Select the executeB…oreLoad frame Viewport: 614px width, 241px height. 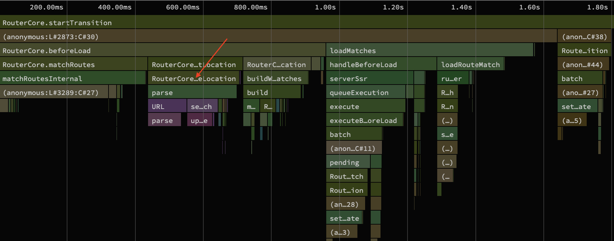[364, 120]
